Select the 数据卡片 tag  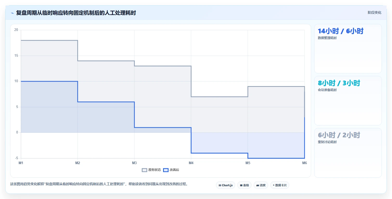coord(280,185)
